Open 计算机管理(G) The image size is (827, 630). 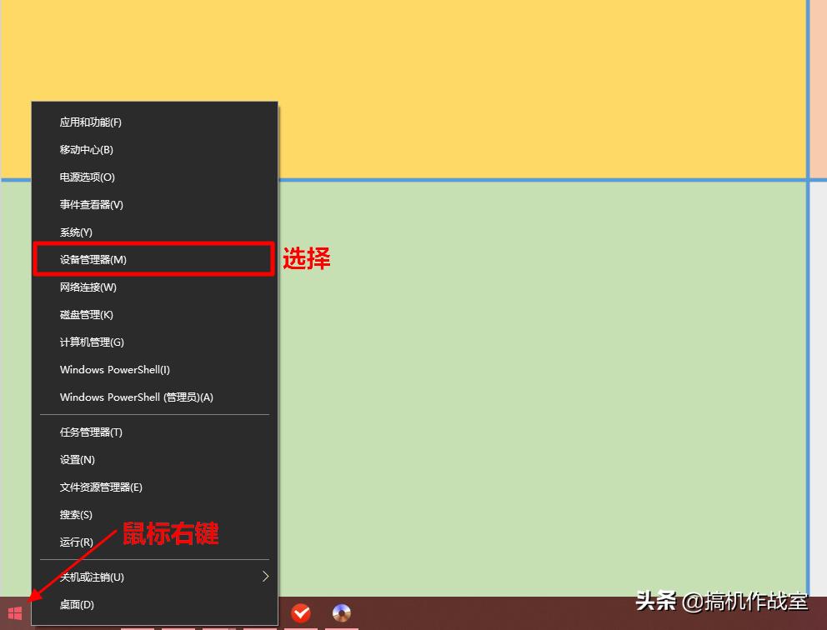(92, 342)
